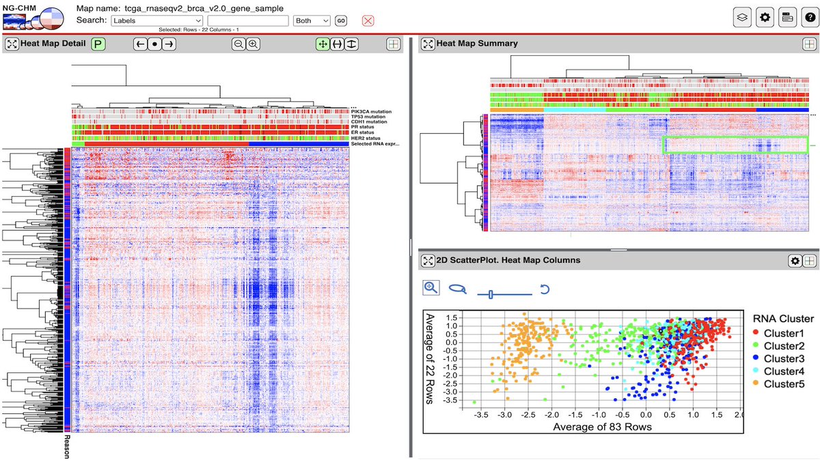Open the ScatterPlot gear settings
Screen dimensions: 820x461
pyautogui.click(x=795, y=260)
